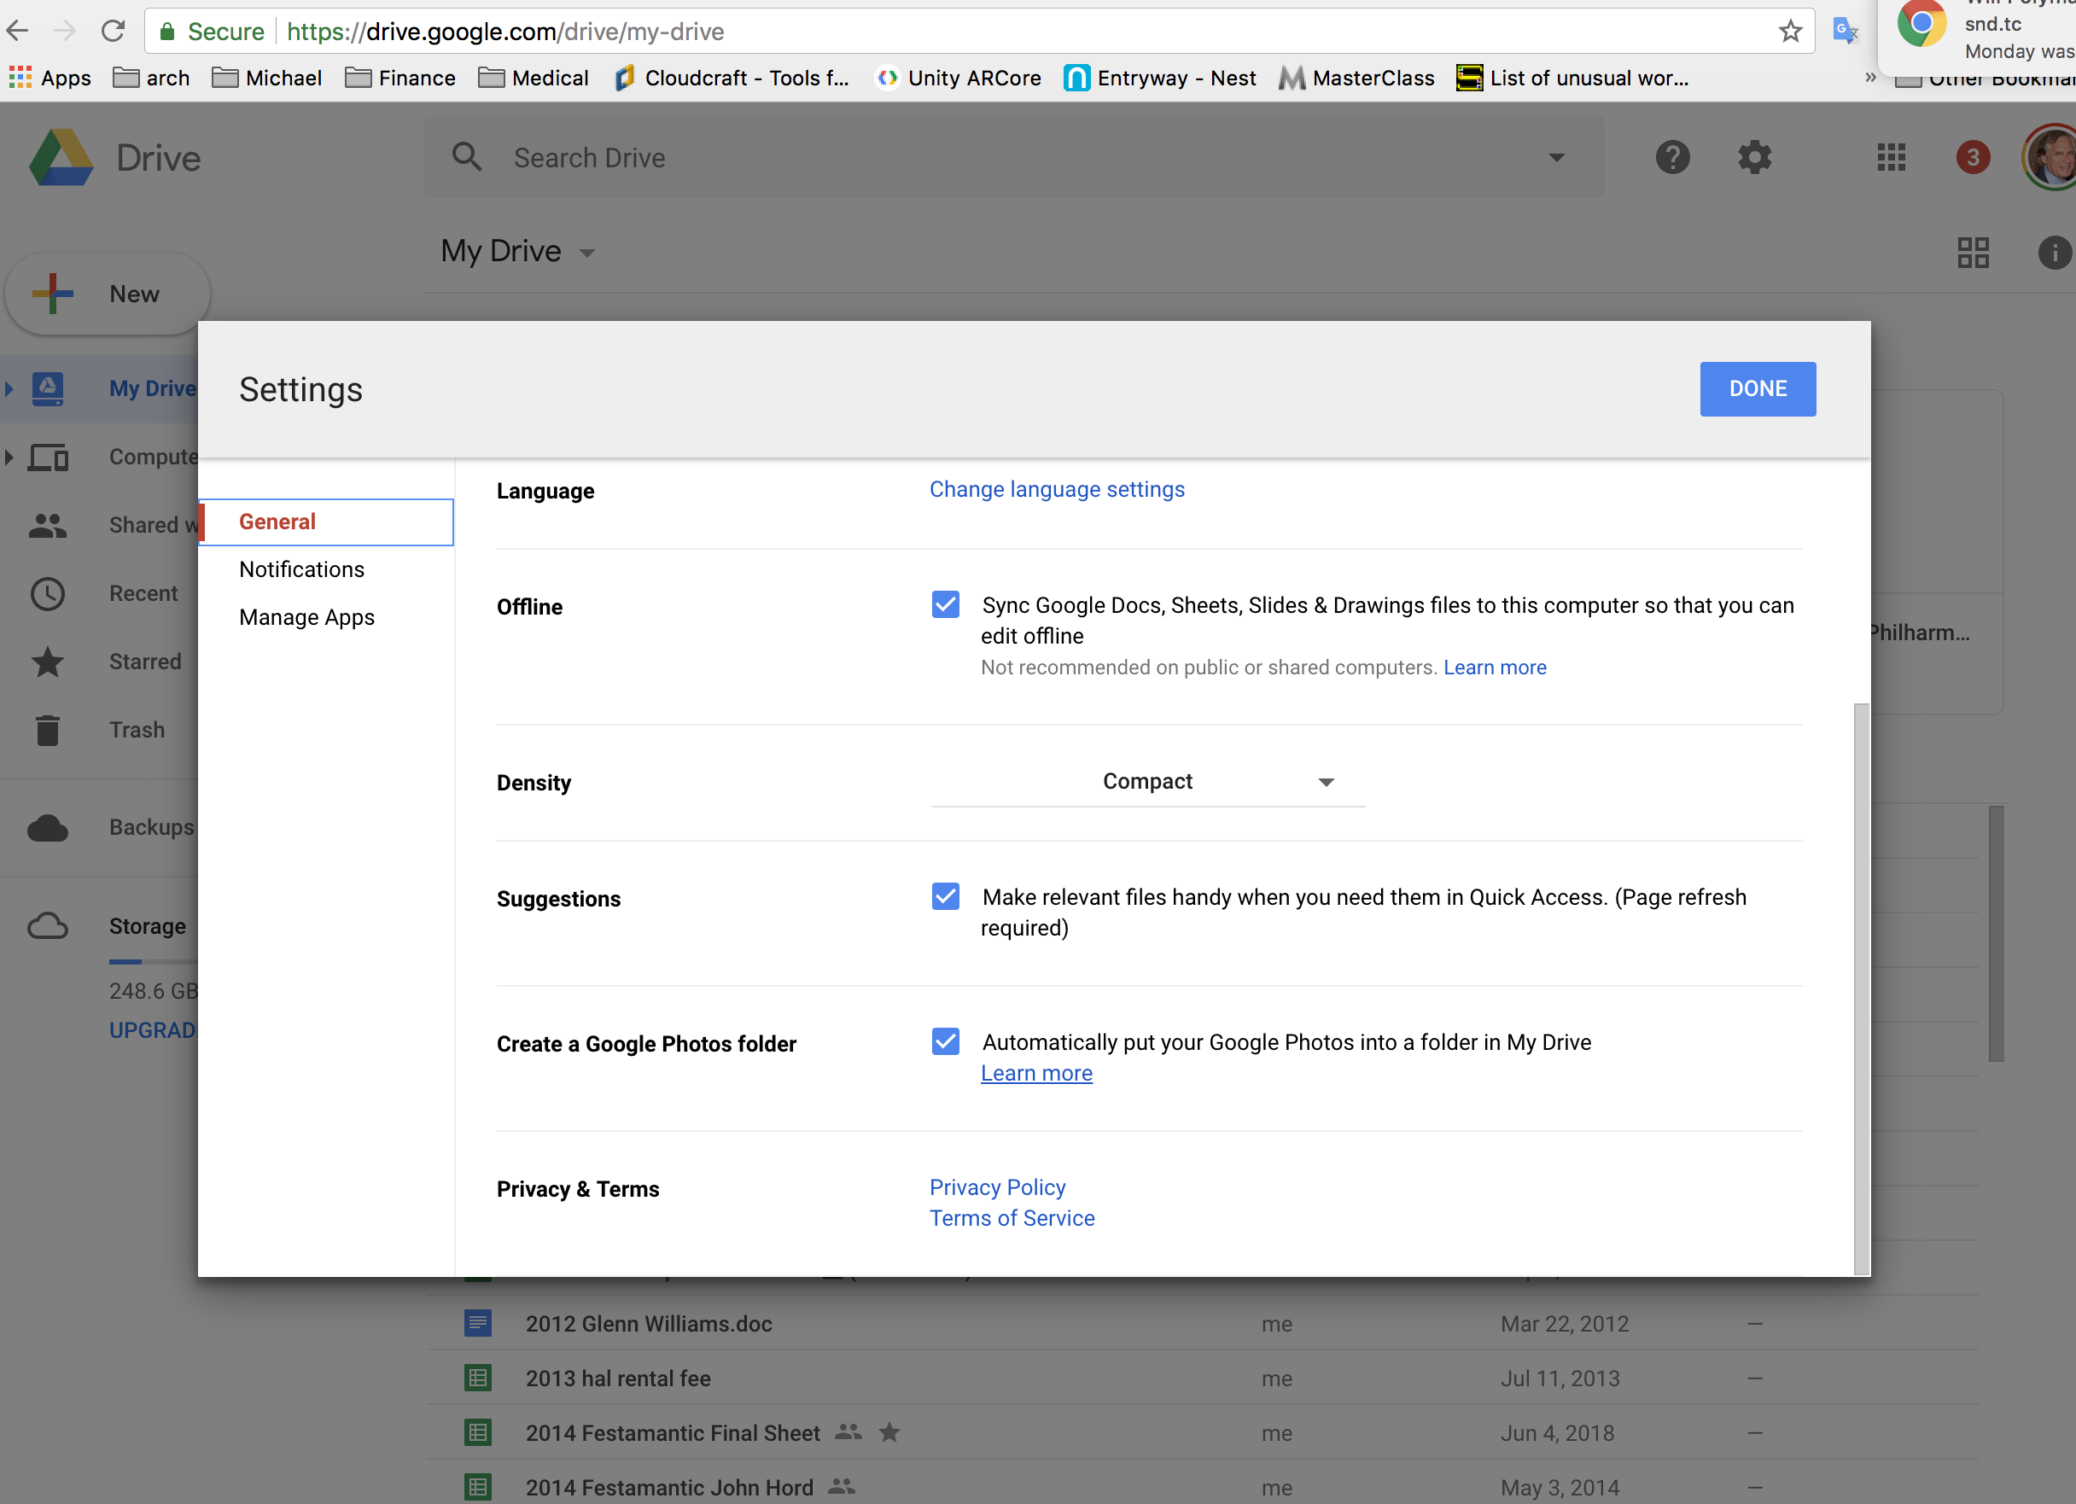The width and height of the screenshot is (2076, 1504).
Task: Click the Search Drive input field
Action: 1007,157
